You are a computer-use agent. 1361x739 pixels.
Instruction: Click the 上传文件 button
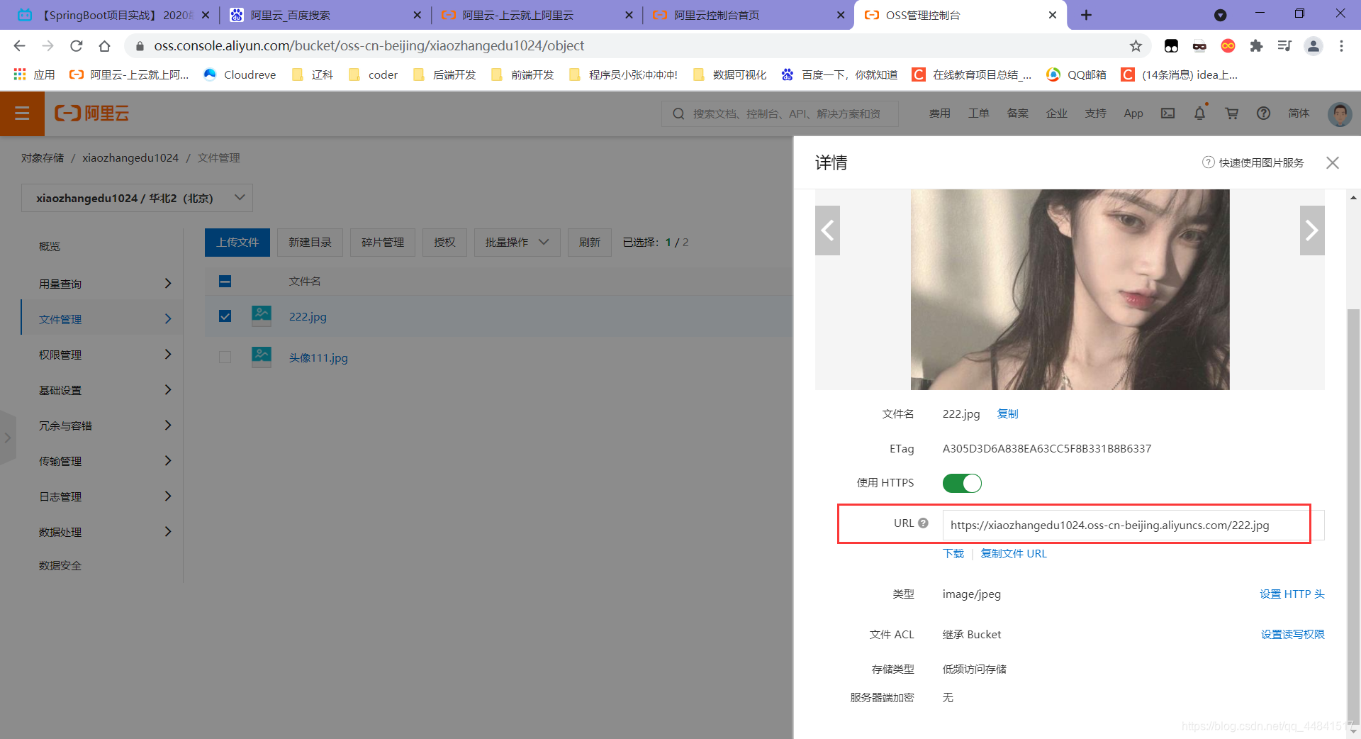click(x=237, y=243)
